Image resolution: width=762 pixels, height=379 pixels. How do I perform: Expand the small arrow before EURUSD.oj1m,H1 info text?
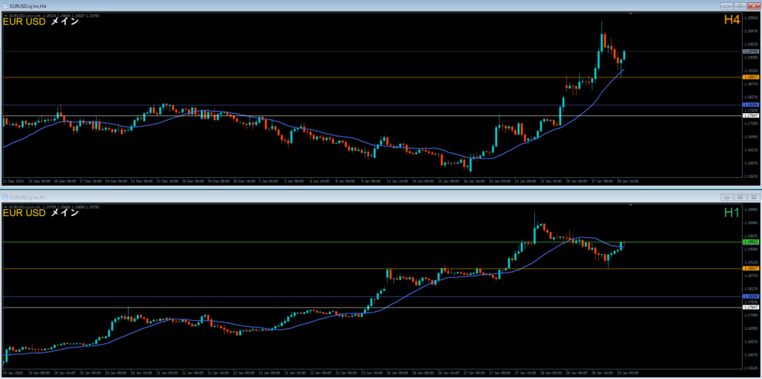[5, 206]
